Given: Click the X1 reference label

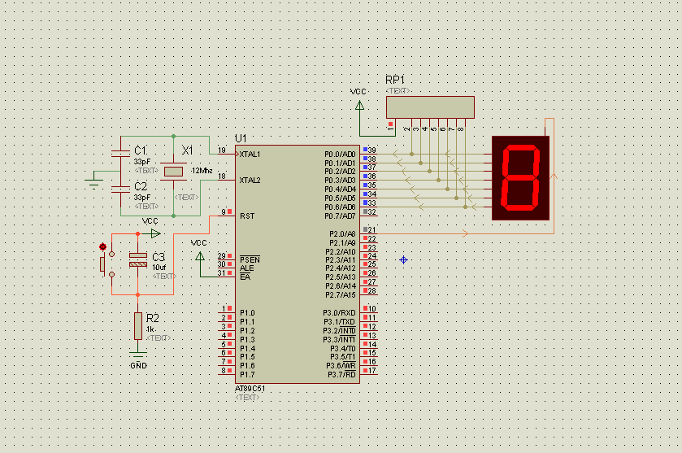Looking at the screenshot, I should (x=187, y=150).
